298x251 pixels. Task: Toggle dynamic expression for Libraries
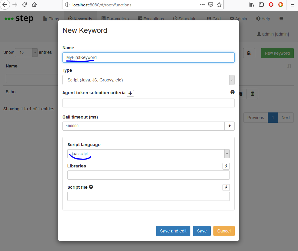pyautogui.click(x=226, y=166)
